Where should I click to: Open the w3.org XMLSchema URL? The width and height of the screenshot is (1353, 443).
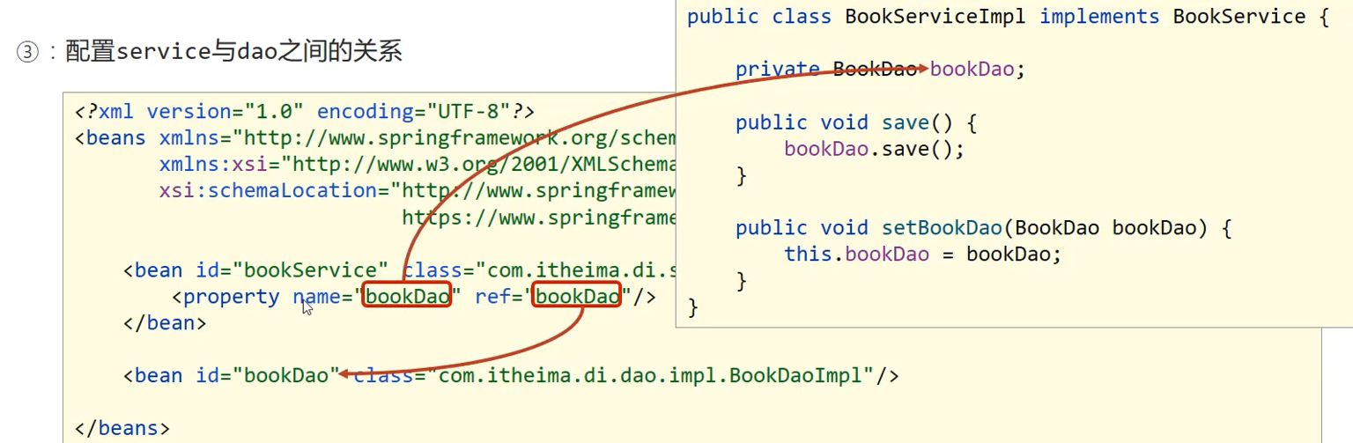pyautogui.click(x=483, y=165)
